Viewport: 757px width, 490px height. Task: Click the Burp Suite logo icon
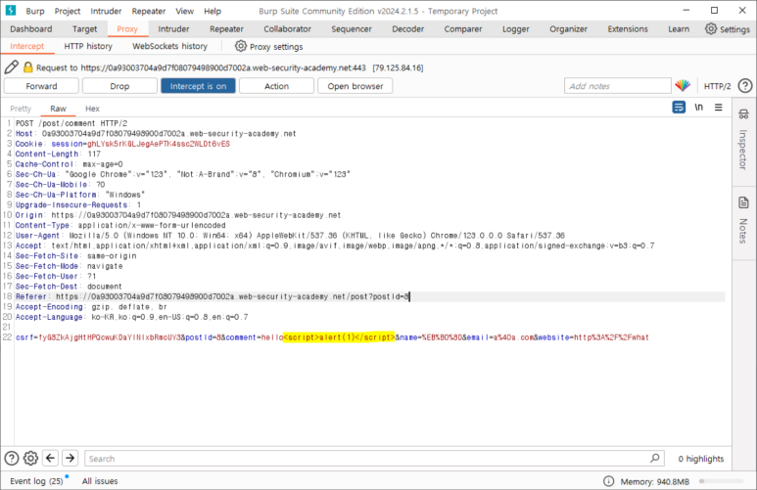tap(10, 10)
